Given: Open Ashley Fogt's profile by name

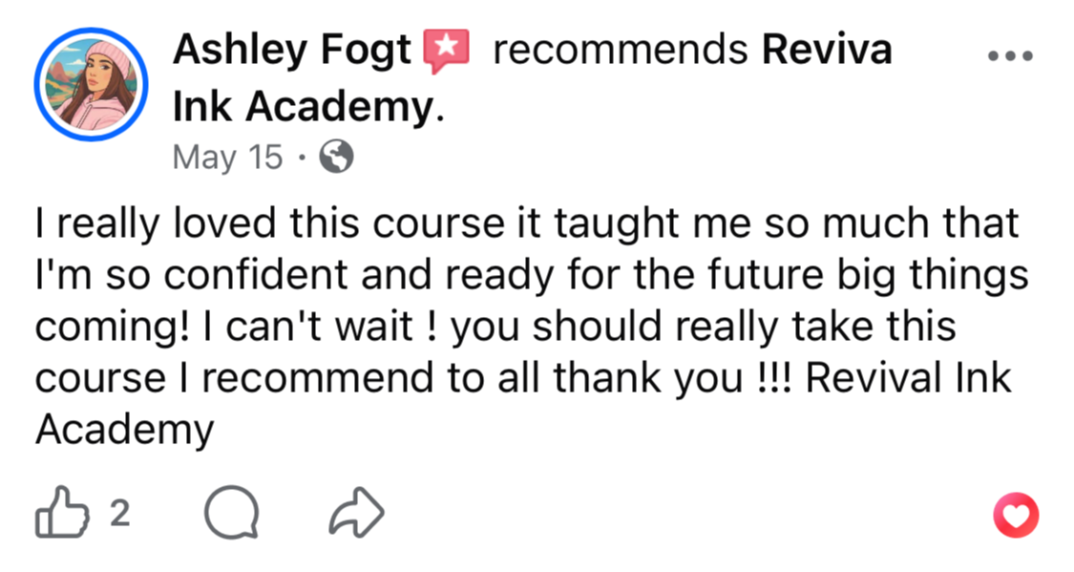Looking at the screenshot, I should (x=291, y=50).
